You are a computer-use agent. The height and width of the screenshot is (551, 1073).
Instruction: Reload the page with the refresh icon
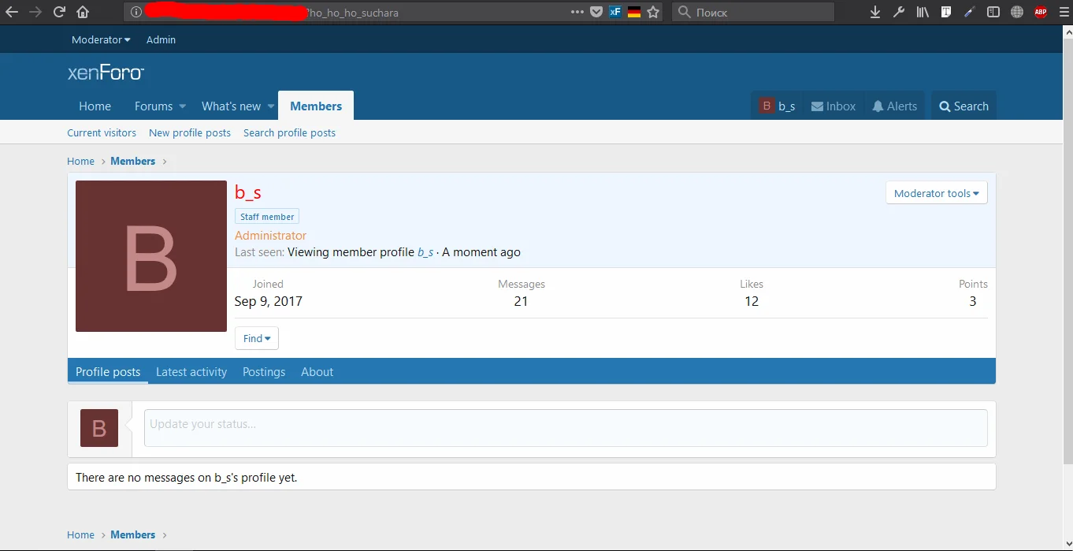click(59, 12)
